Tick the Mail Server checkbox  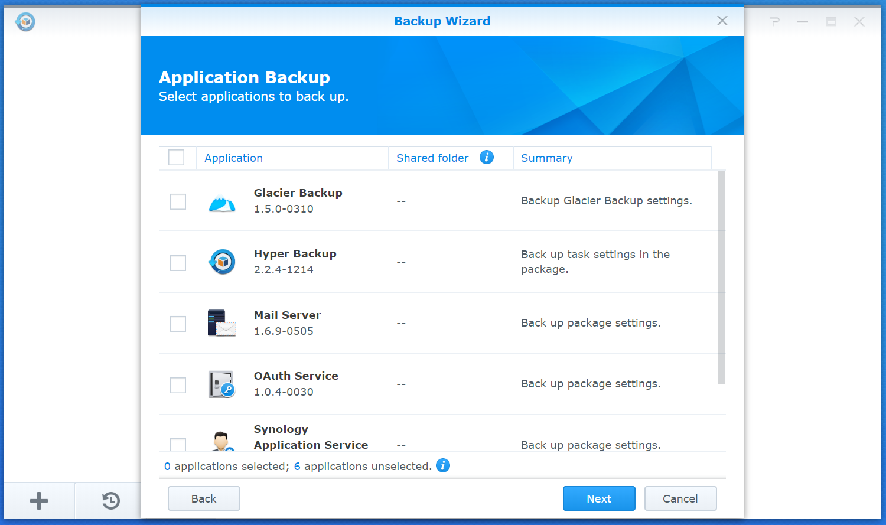(x=178, y=324)
